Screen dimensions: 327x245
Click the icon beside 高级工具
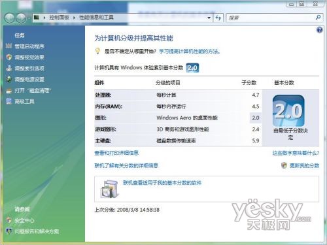9,101
